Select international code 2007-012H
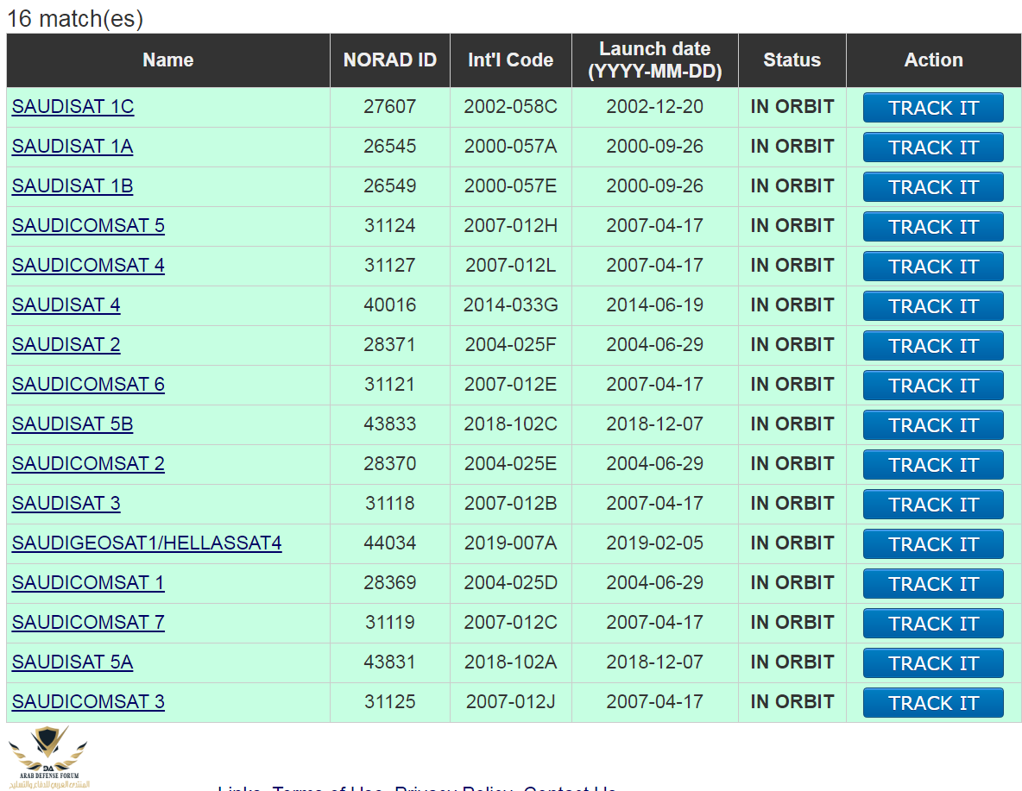 510,226
